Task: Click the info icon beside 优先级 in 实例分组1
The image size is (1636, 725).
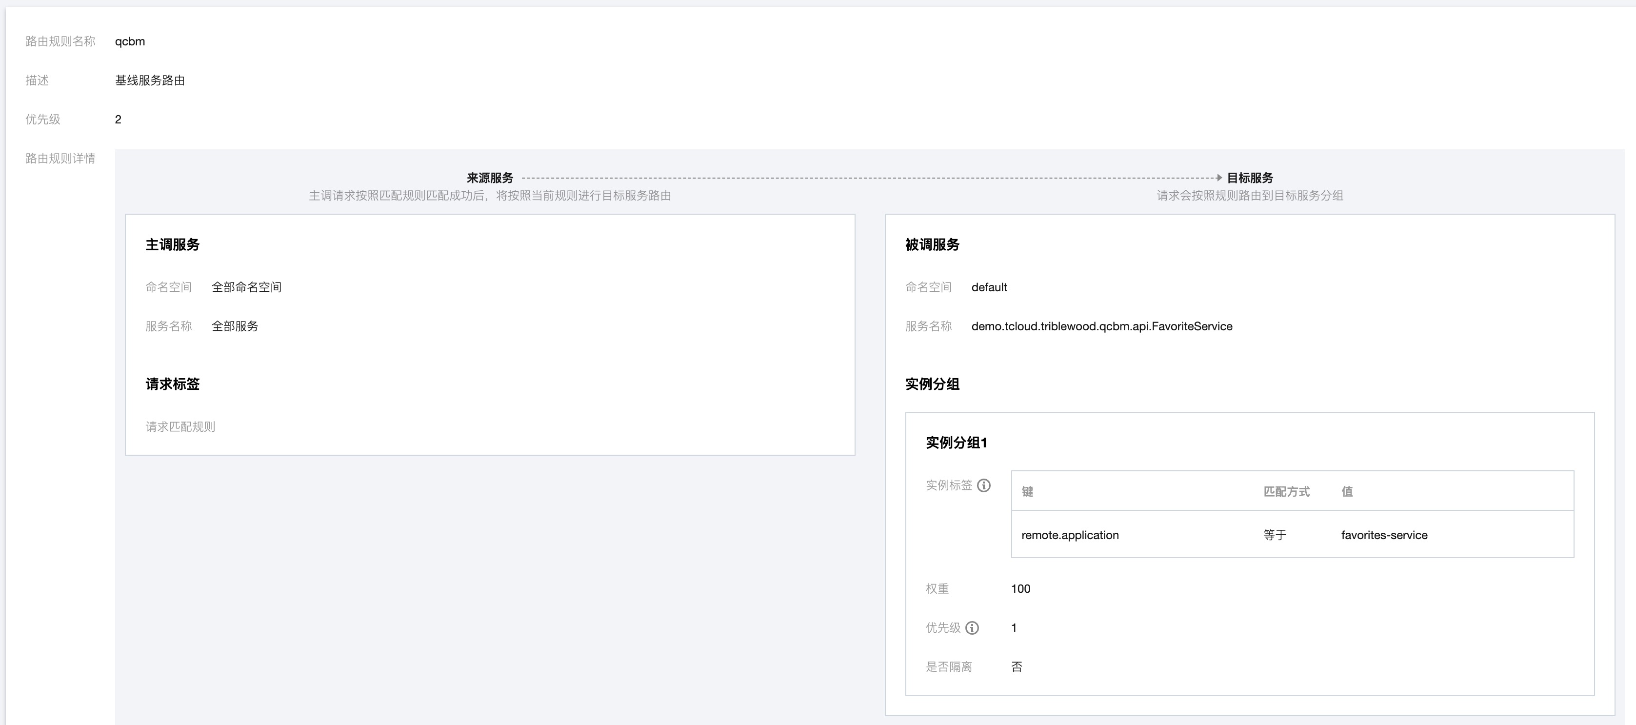Action: pyautogui.click(x=972, y=628)
